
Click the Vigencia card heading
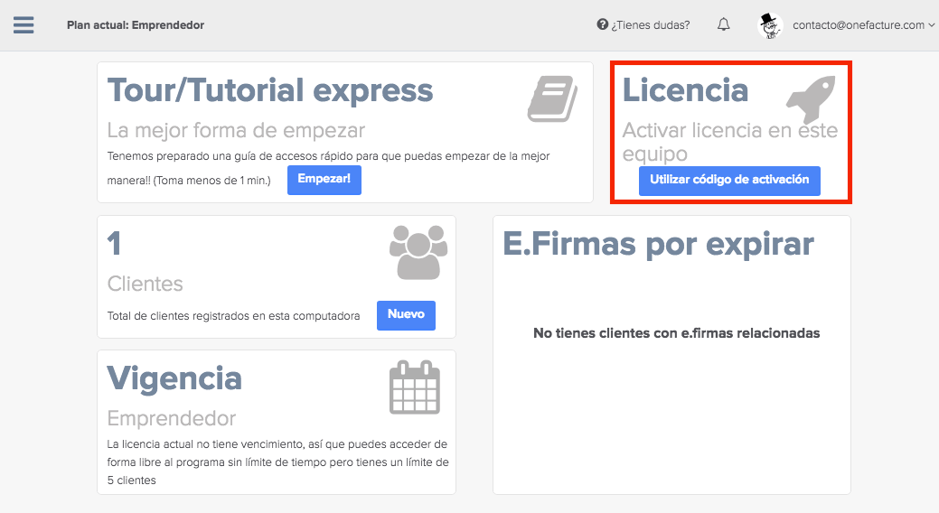174,378
